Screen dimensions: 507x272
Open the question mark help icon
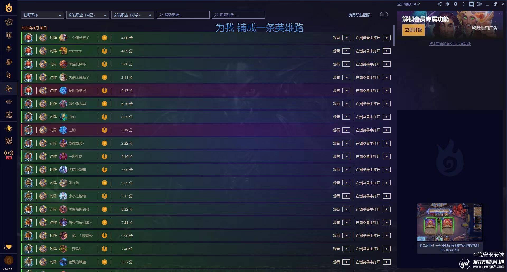coord(463,4)
